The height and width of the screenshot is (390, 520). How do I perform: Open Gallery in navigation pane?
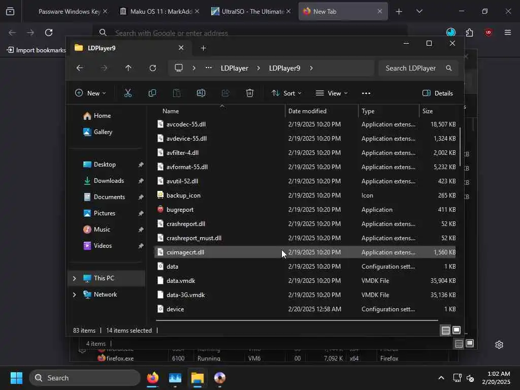tap(103, 132)
